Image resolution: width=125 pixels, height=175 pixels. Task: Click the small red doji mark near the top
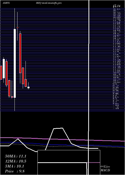(x=17, y=27)
